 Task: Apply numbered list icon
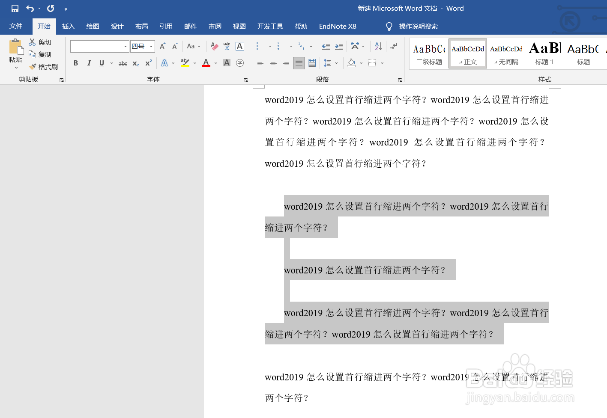281,46
